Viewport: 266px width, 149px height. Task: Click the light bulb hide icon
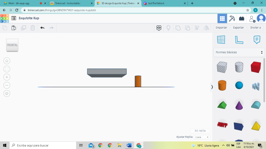point(168,28)
